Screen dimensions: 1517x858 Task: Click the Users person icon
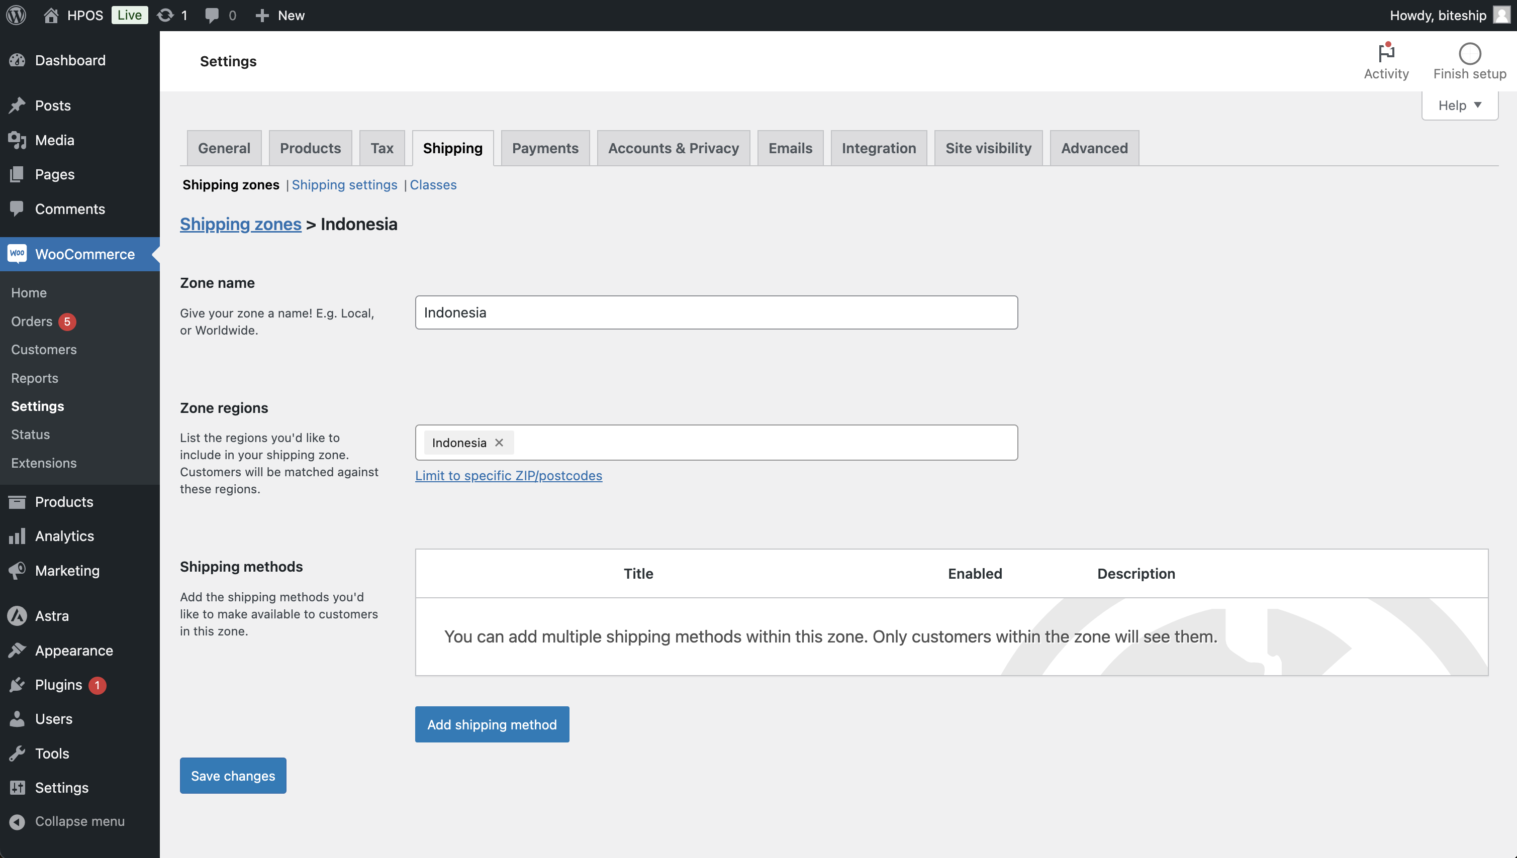click(17, 719)
